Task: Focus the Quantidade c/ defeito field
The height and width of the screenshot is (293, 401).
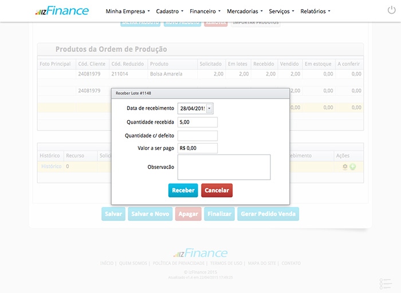Action: (198, 136)
